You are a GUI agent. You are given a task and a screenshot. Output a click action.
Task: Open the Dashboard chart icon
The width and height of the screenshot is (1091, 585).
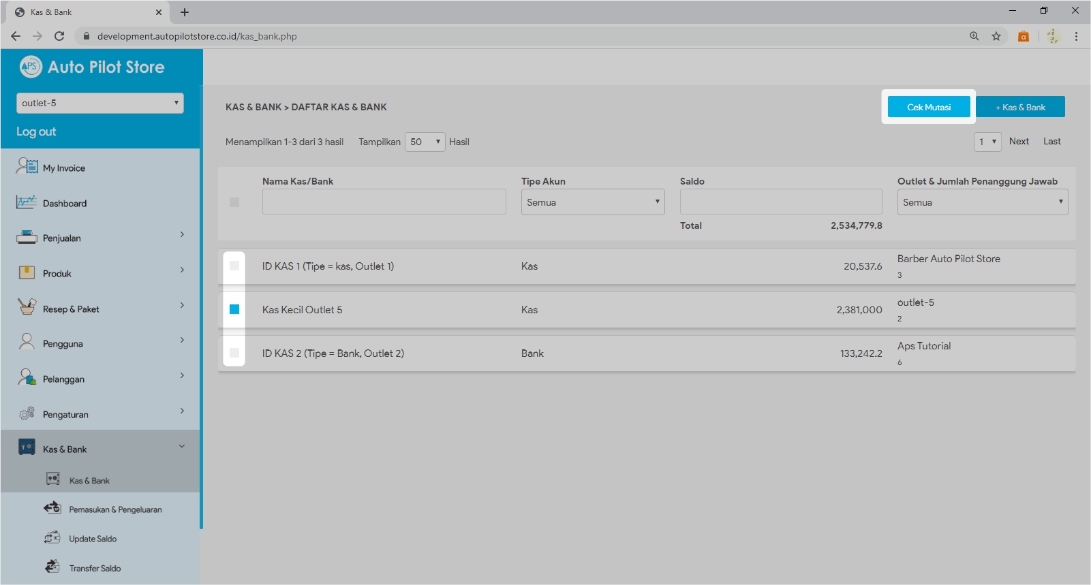pos(27,202)
